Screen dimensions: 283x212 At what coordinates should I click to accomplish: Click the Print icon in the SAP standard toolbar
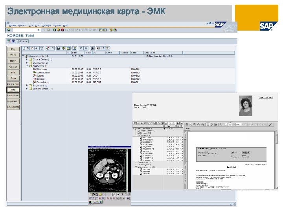(x=68, y=30)
